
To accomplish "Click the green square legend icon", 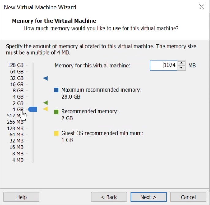I will [56, 112].
